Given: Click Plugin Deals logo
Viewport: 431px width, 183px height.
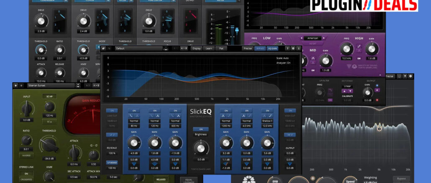Looking at the screenshot, I should tap(364, 5).
